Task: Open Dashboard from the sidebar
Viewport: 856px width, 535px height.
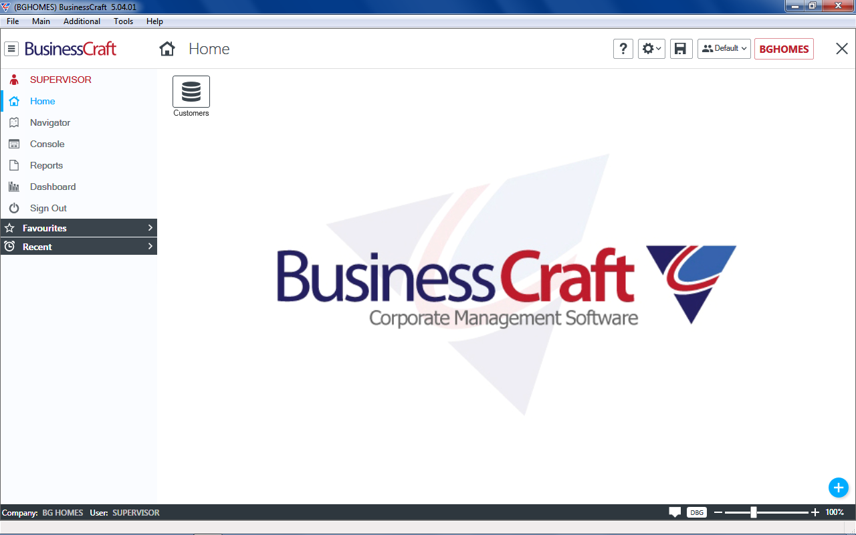Action: coord(79,187)
